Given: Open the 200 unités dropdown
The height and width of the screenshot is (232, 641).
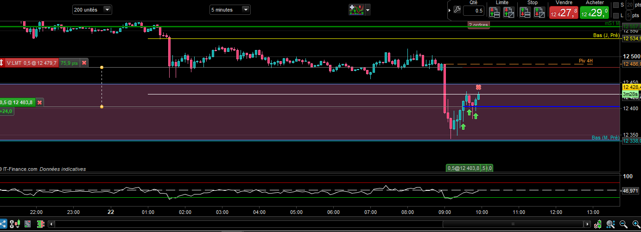Looking at the screenshot, I should pyautogui.click(x=107, y=10).
